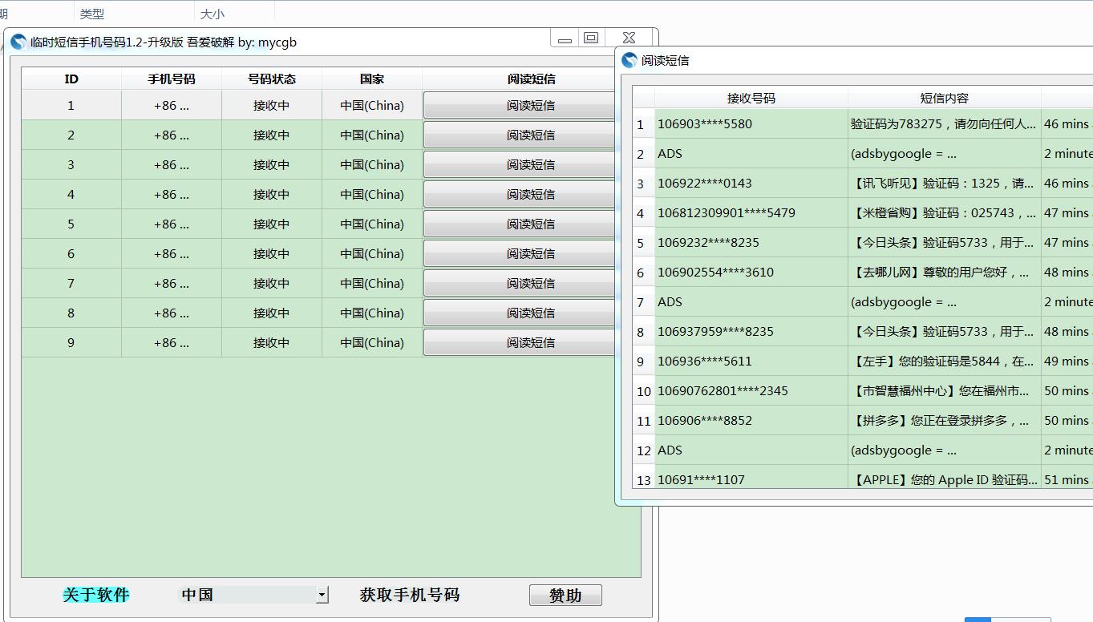Click ADS sender in SMS row 12
This screenshot has width=1093, height=622.
pyautogui.click(x=751, y=450)
